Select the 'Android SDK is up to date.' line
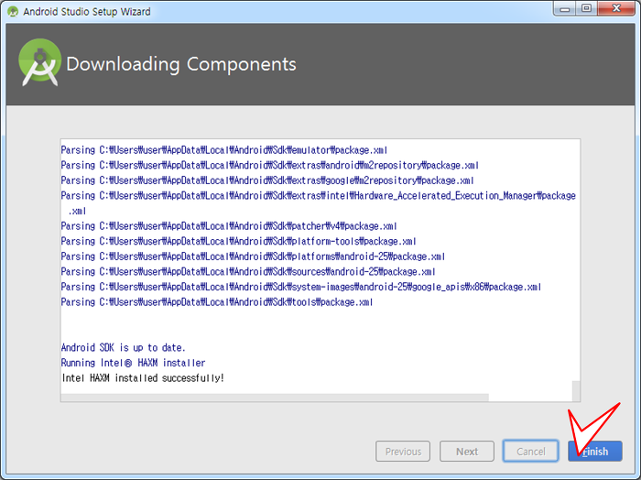 click(123, 347)
